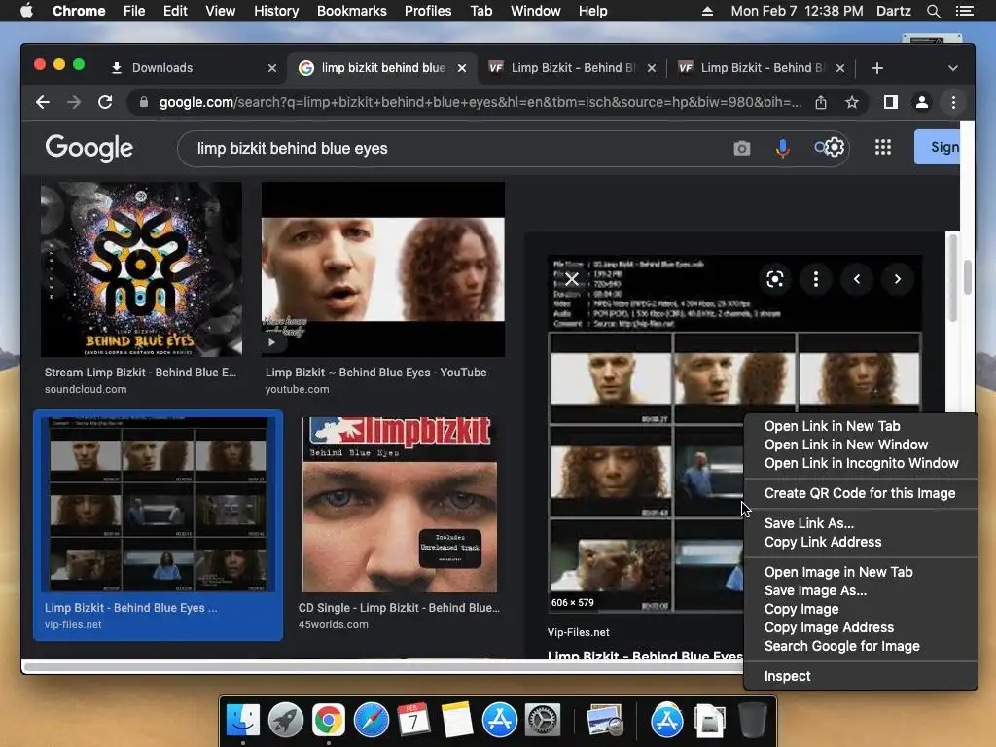
Task: Click the address bar URL
Action: (480, 102)
